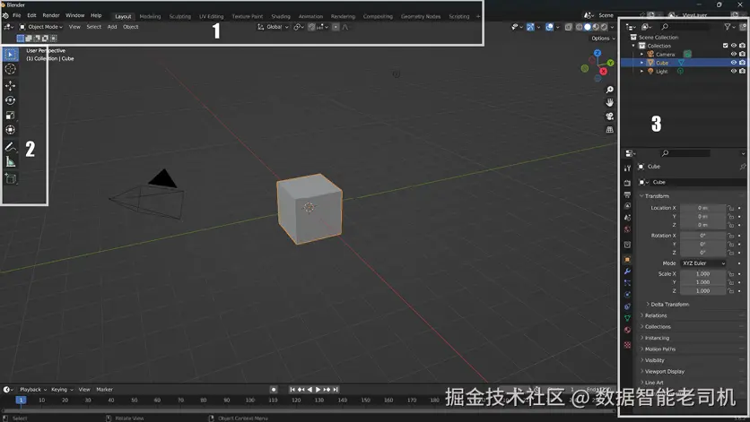Click the pan view hand icon
Image resolution: width=750 pixels, height=422 pixels.
609,103
